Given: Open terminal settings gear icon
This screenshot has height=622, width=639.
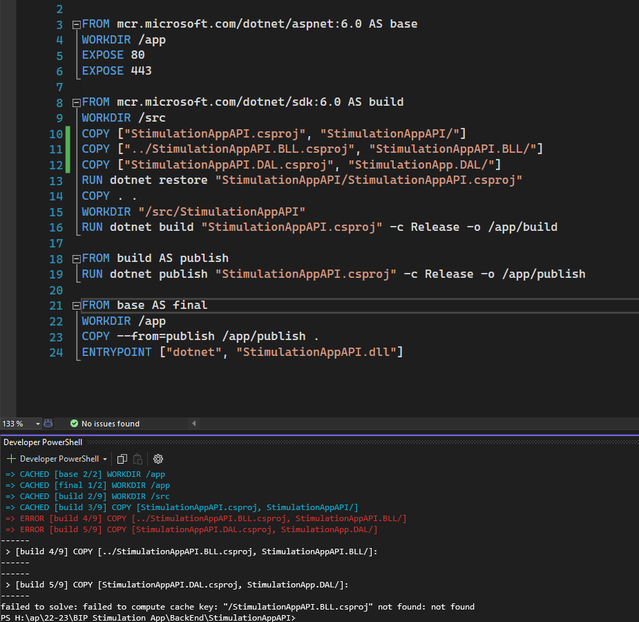Looking at the screenshot, I should 158,459.
